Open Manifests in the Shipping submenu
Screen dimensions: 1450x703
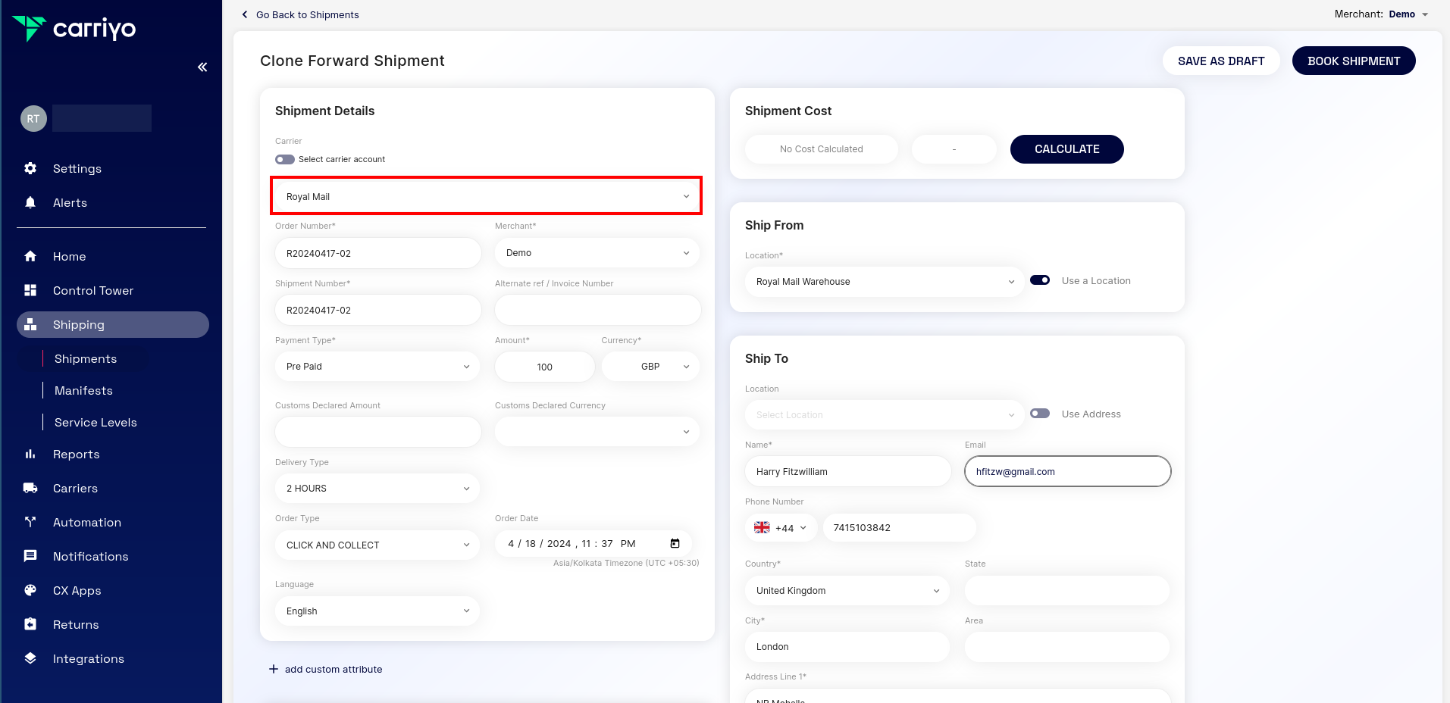pos(83,391)
